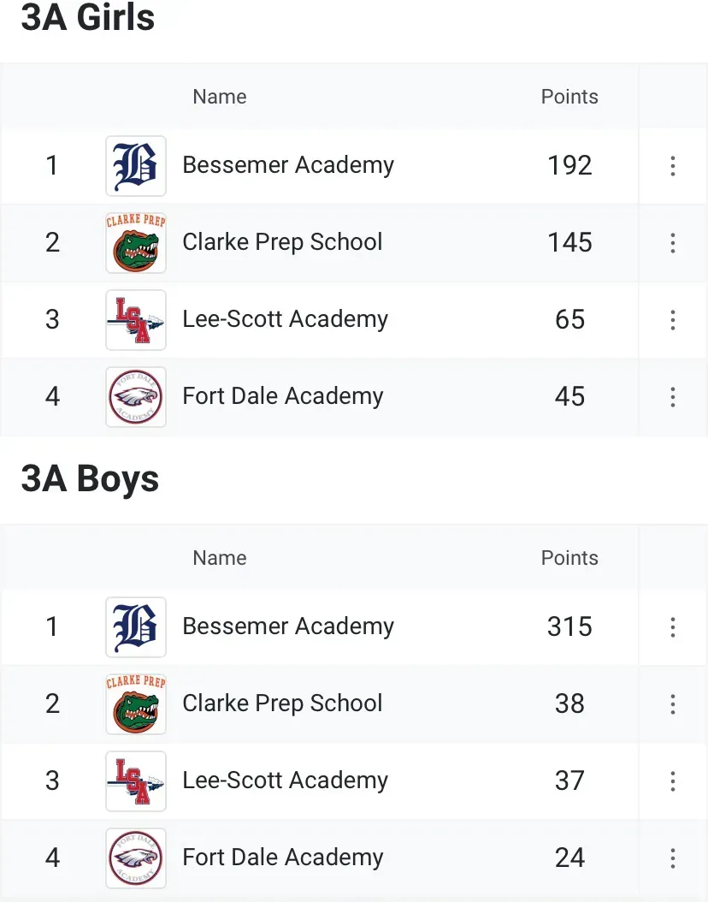This screenshot has width=708, height=902.
Task: Open options menu for Bessemer Academy girls row
Action: [x=673, y=166]
